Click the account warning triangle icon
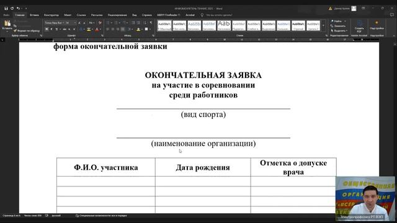 point(330,8)
